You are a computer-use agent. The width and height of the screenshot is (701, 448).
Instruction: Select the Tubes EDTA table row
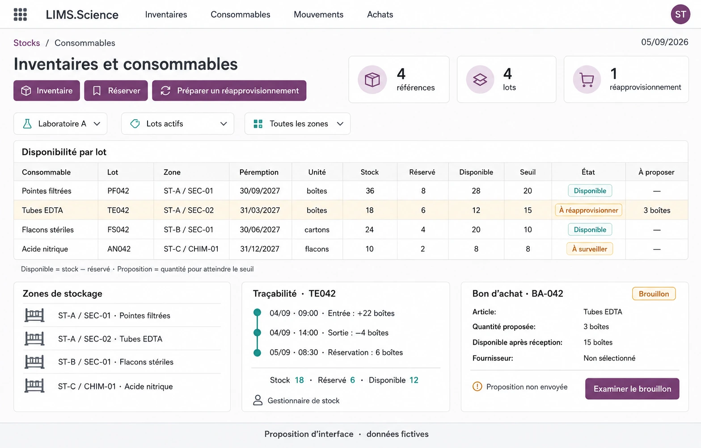click(x=351, y=210)
